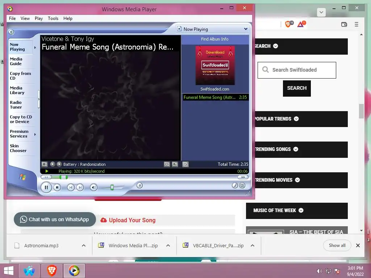The width and height of the screenshot is (371, 278).
Task: Click Show all downloads button
Action: click(337, 245)
